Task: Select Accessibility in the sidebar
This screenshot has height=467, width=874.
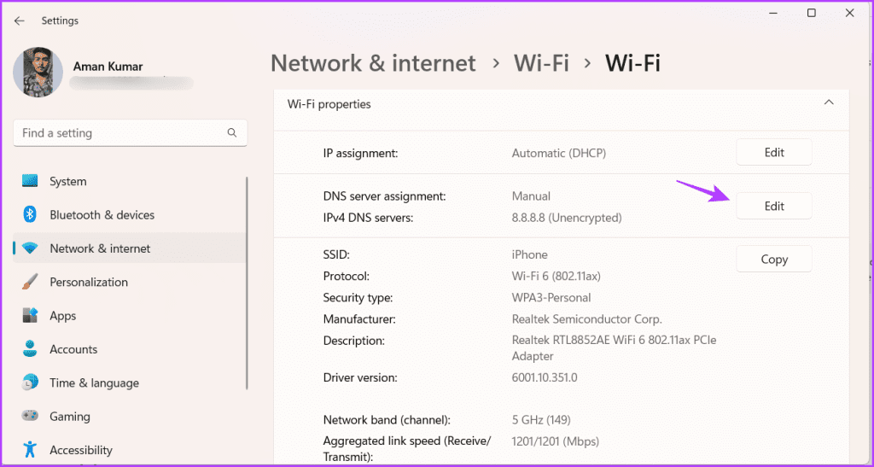Action: click(130, 450)
